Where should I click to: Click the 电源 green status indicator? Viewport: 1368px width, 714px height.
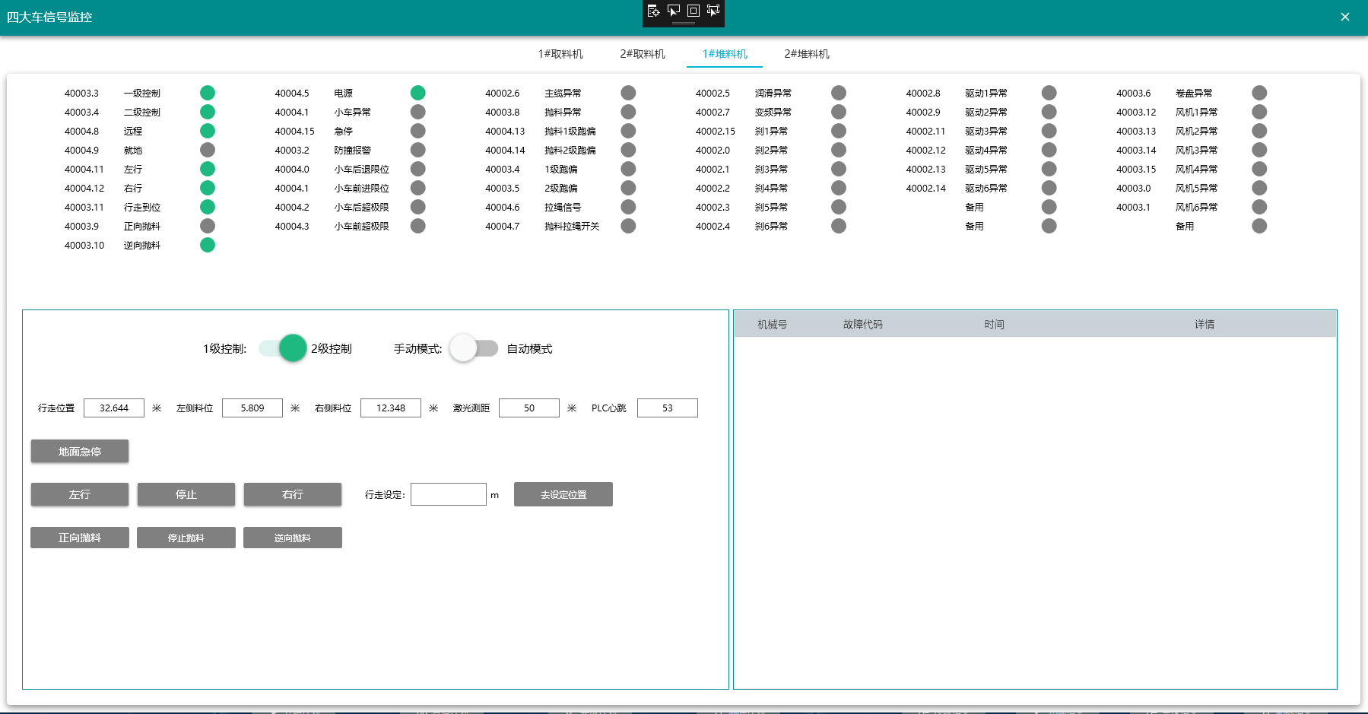point(417,93)
